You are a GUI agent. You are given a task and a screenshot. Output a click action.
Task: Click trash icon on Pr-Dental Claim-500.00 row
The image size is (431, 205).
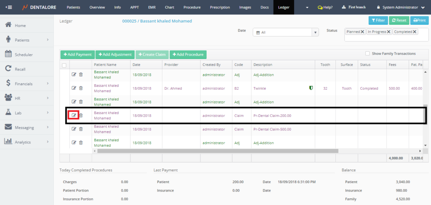coord(81,129)
